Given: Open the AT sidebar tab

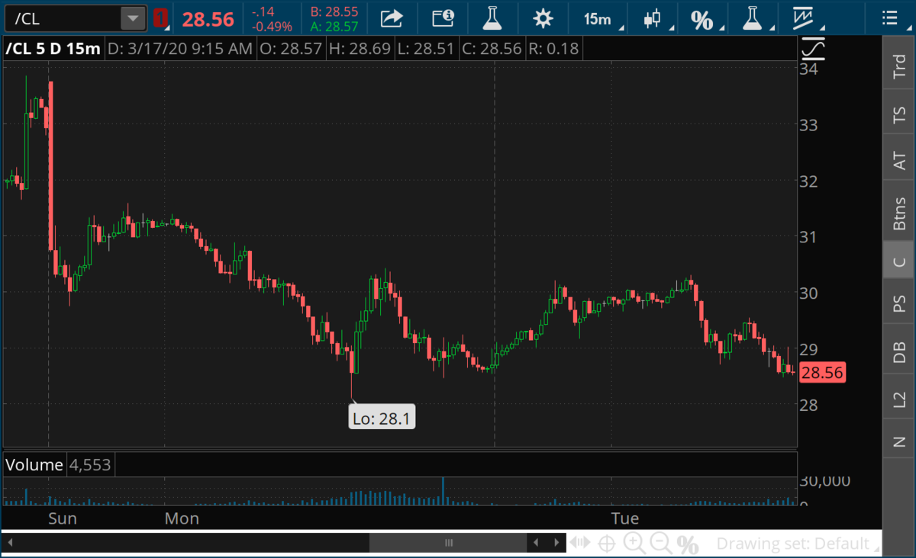Looking at the screenshot, I should [899, 161].
